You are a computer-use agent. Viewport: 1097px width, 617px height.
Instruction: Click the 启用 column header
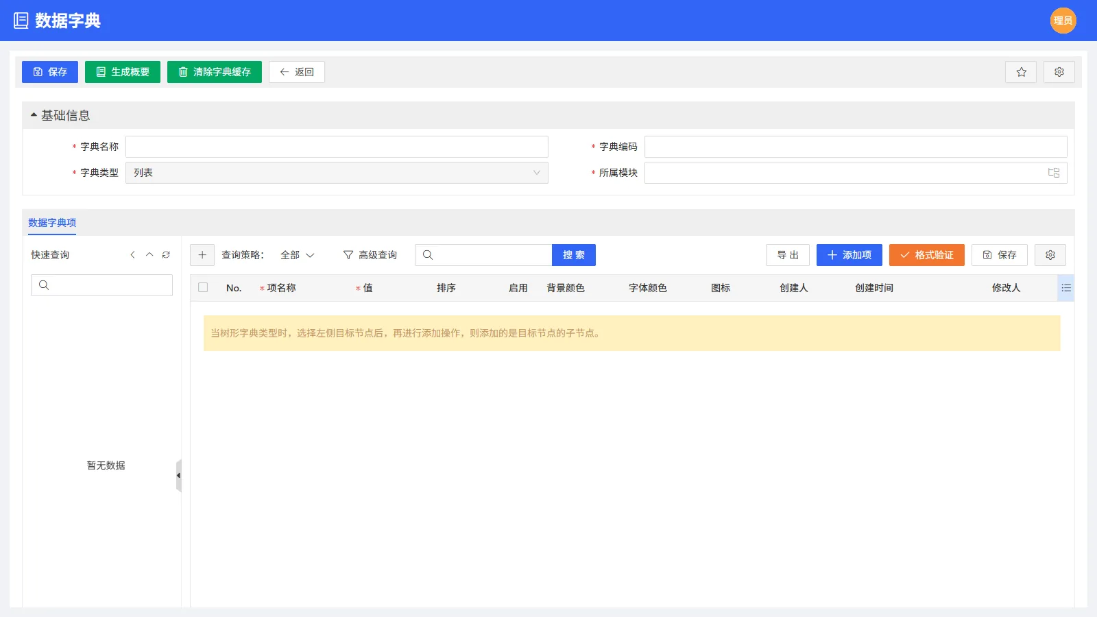pos(518,288)
